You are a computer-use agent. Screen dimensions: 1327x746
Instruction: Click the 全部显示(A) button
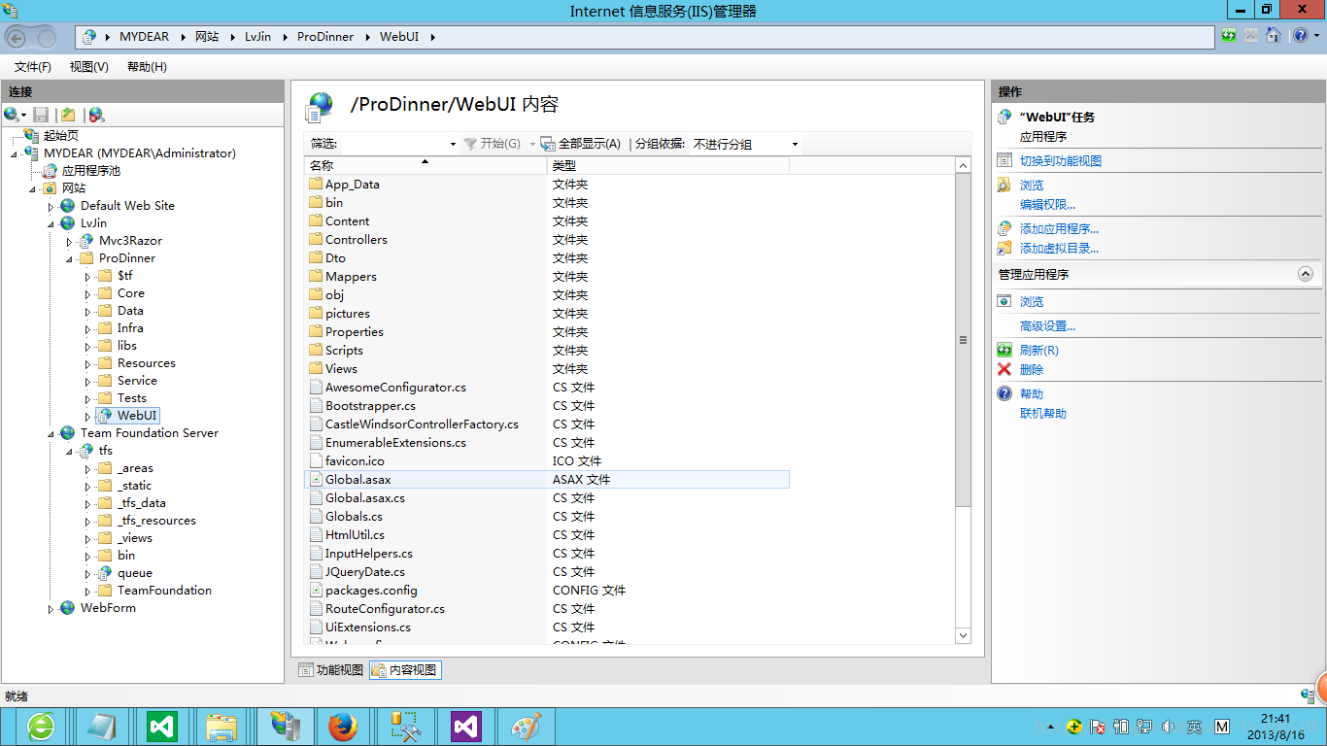[x=581, y=144]
